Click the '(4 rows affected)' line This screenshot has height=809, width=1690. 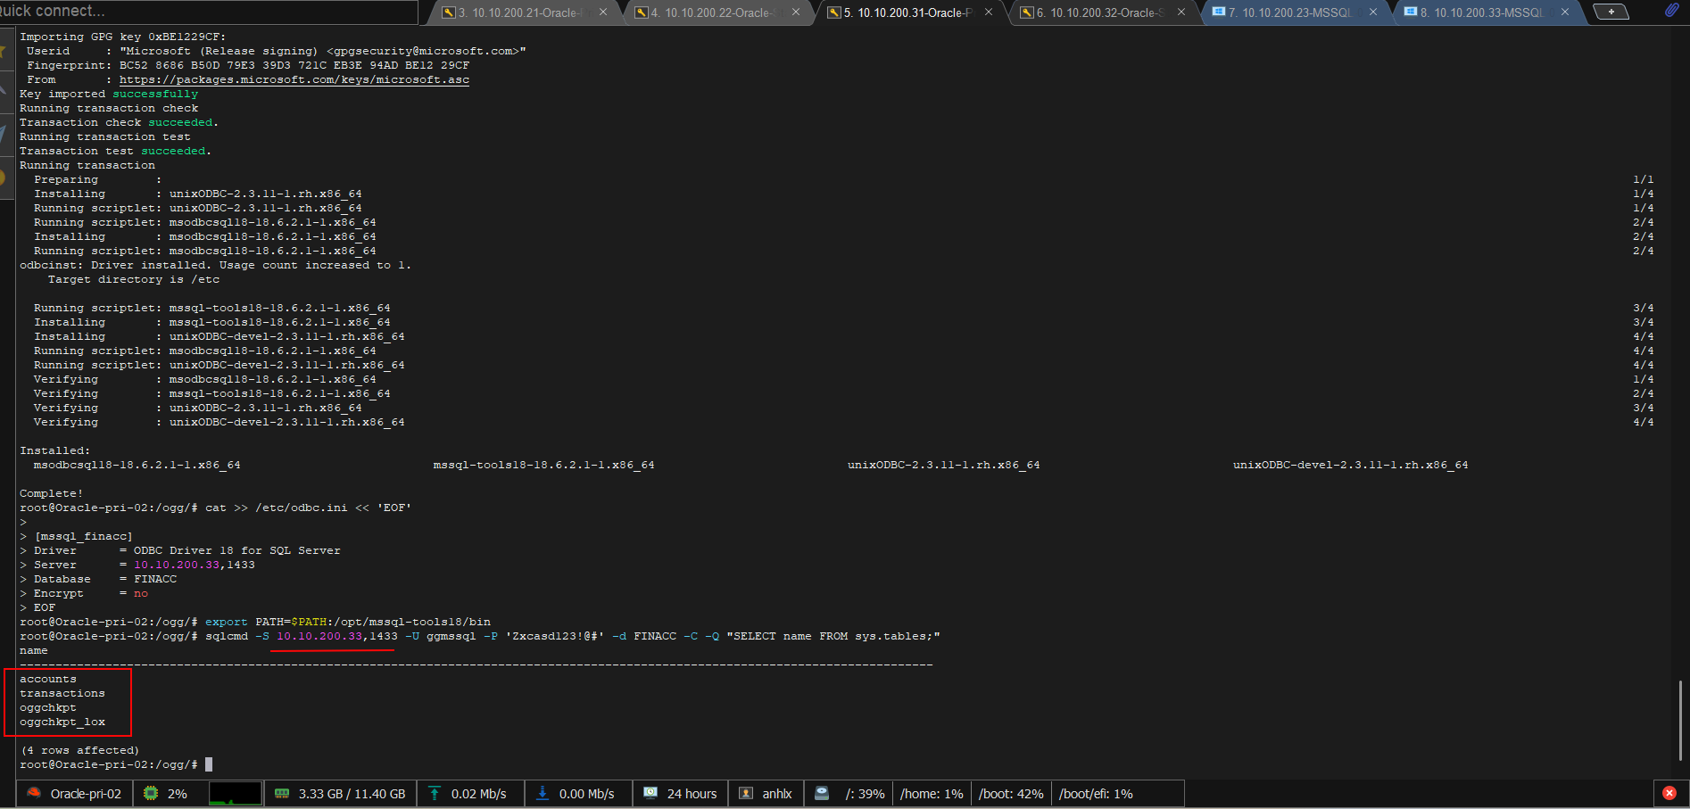[x=80, y=750]
